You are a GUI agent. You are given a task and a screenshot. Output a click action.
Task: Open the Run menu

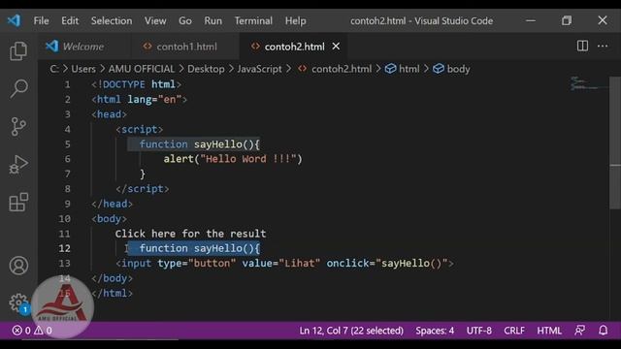pos(213,20)
